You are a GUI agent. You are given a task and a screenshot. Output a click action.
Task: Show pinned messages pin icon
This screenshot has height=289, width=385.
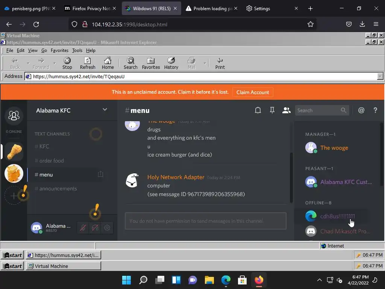tap(272, 110)
